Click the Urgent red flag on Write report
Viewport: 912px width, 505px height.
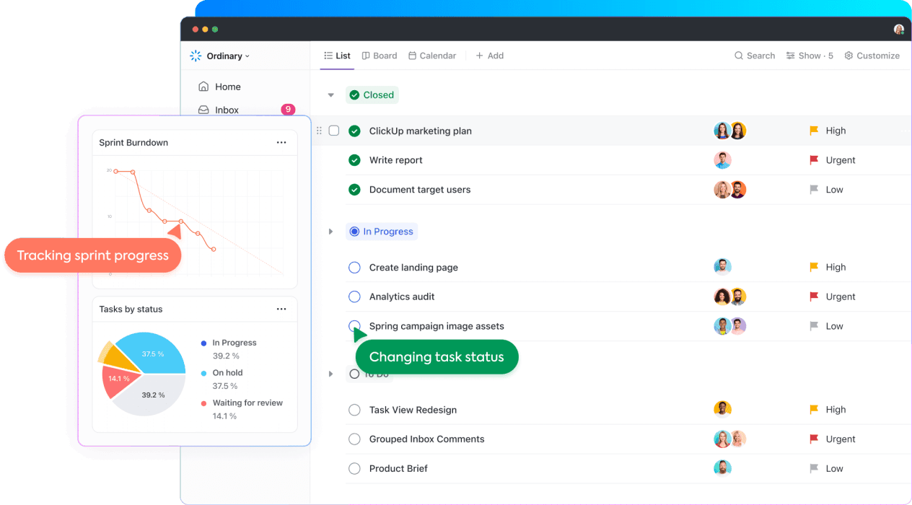pyautogui.click(x=814, y=160)
